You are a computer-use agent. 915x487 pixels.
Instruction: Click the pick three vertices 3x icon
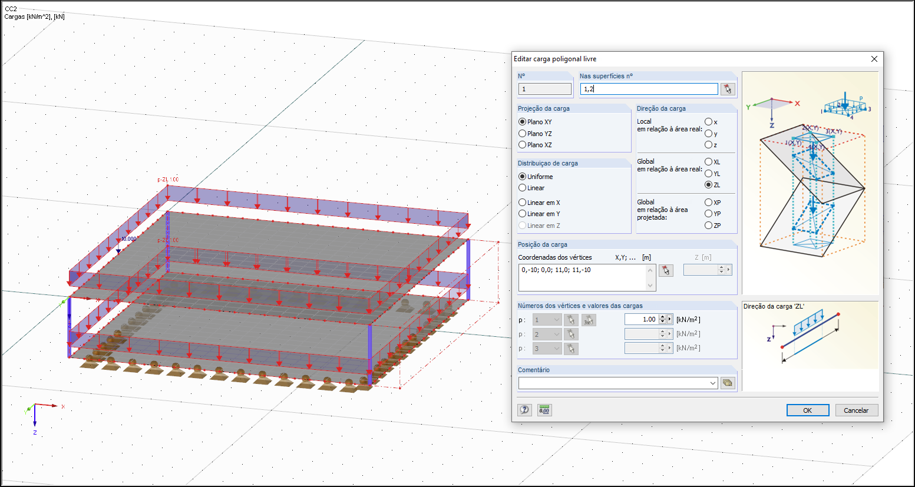point(589,320)
